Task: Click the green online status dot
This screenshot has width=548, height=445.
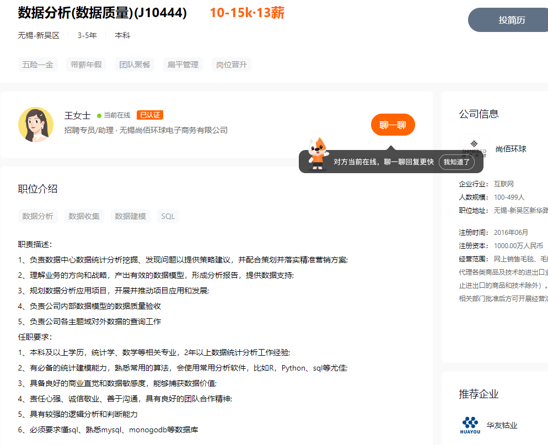Action: coord(99,116)
